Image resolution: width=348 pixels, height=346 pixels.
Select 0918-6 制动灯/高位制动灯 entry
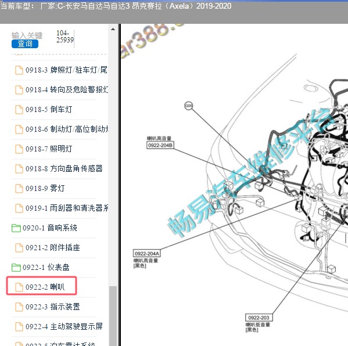(67, 129)
